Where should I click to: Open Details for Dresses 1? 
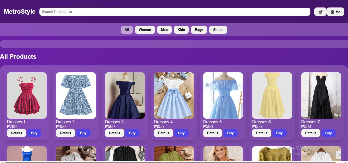(16, 133)
